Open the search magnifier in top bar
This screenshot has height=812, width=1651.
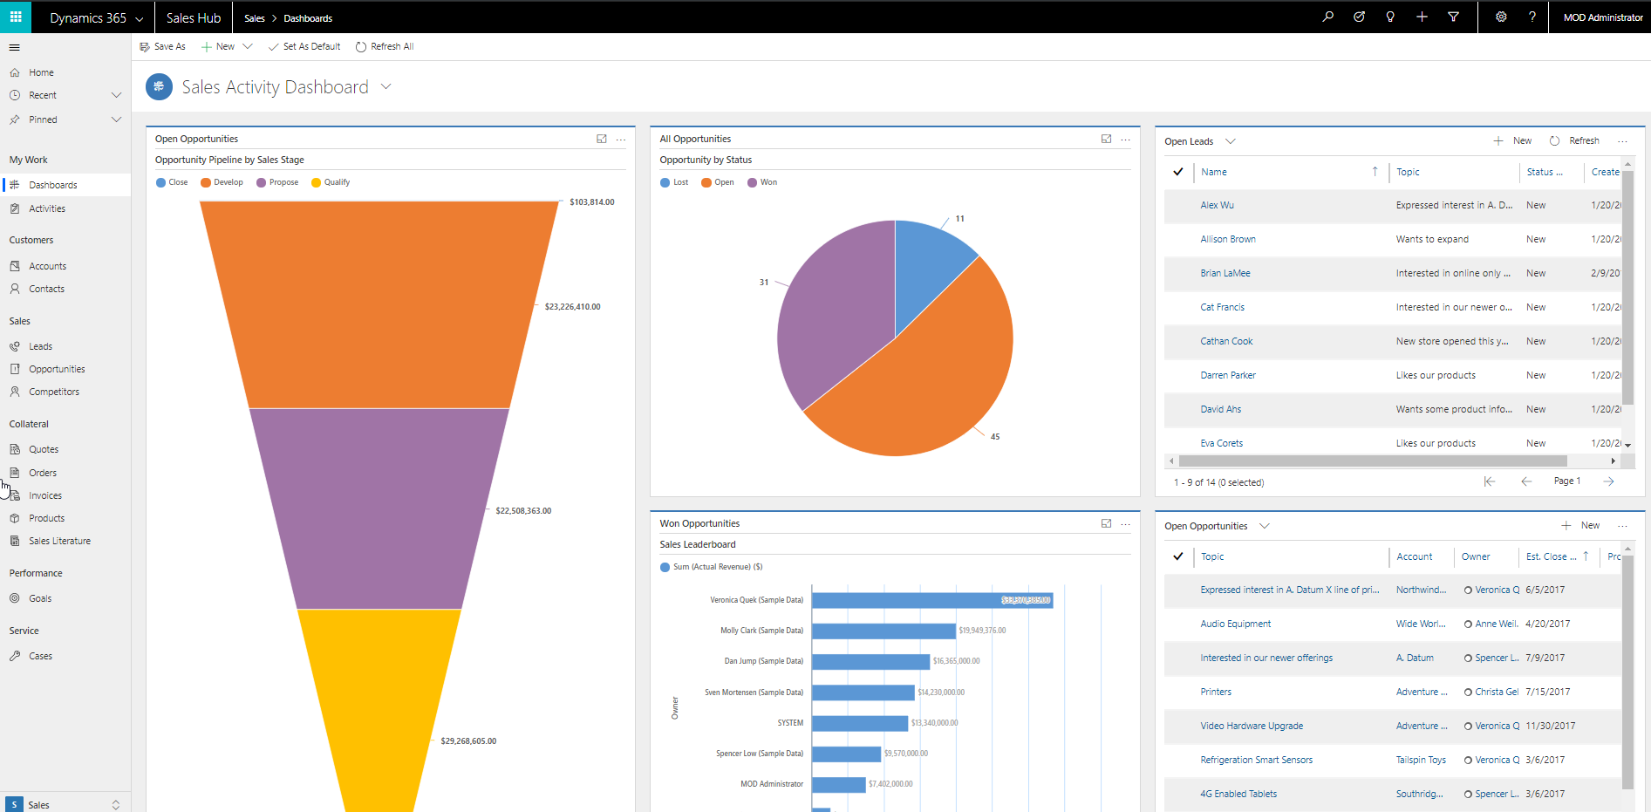click(x=1327, y=17)
